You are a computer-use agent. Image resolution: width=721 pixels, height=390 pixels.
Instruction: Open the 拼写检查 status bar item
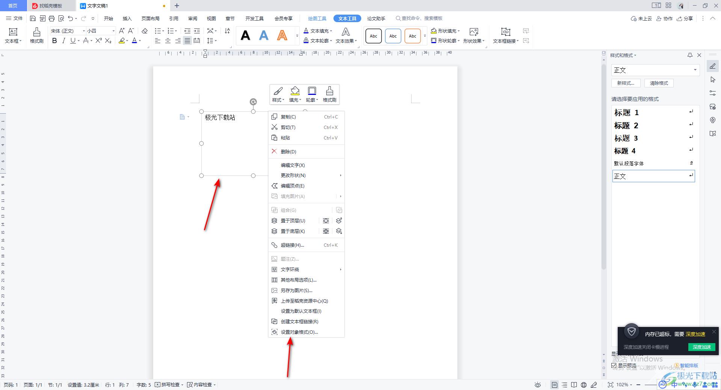pos(169,385)
